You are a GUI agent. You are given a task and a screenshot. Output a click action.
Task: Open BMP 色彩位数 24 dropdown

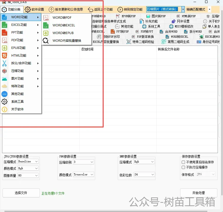144,175
